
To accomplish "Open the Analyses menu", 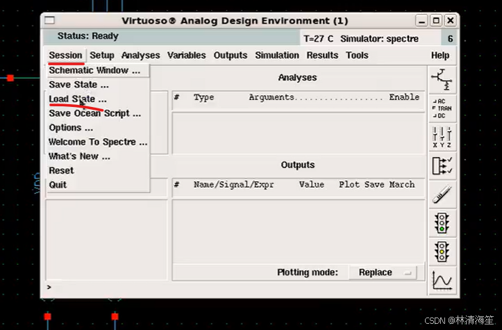I will (x=140, y=56).
